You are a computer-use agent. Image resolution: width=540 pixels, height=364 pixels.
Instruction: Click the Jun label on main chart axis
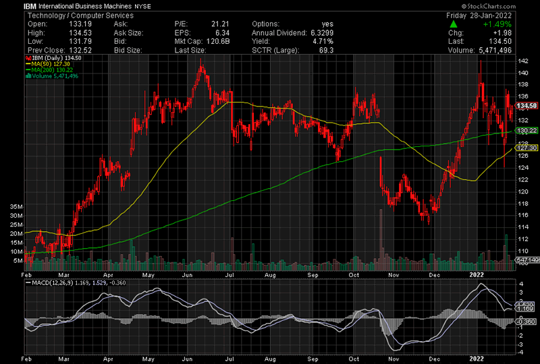pos(187,275)
